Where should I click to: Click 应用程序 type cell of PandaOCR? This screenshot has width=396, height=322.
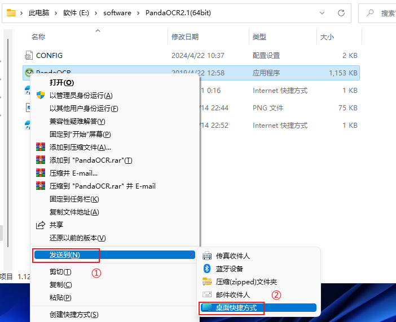point(266,73)
